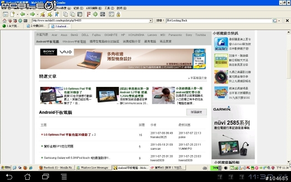Viewport: 291px width, 182px height.
Task: Tap the Android back arrow button
Action: pos(9,177)
